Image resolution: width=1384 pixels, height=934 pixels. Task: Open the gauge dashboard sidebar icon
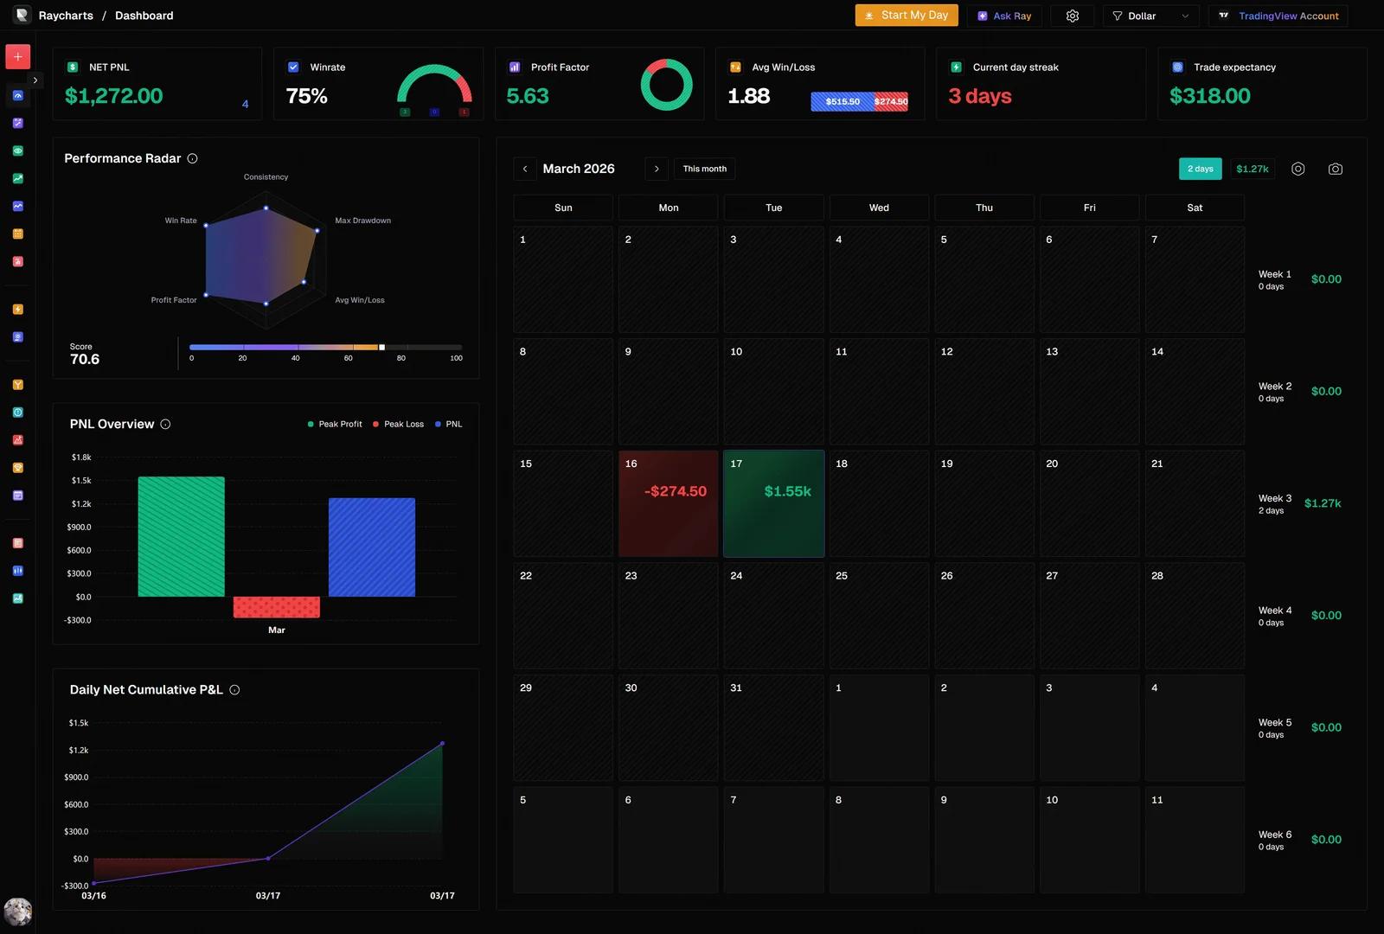click(x=18, y=95)
